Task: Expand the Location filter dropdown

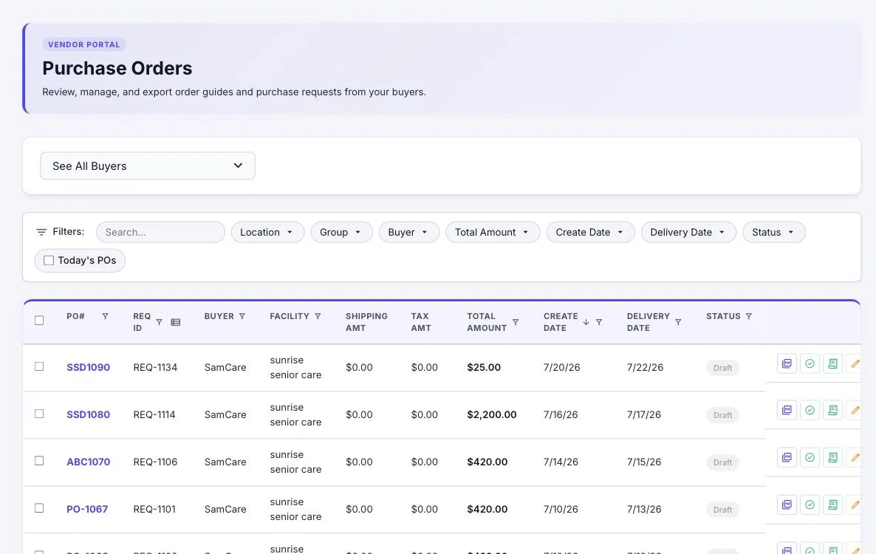Action: 267,233
